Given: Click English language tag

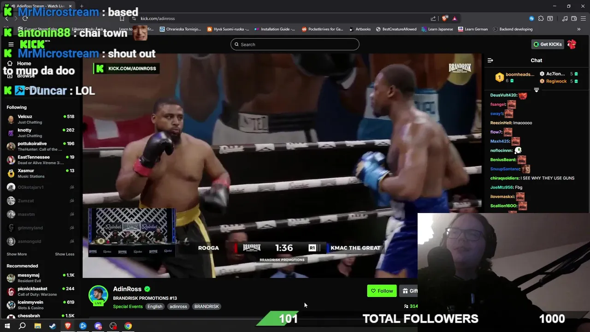Looking at the screenshot, I should pyautogui.click(x=155, y=307).
